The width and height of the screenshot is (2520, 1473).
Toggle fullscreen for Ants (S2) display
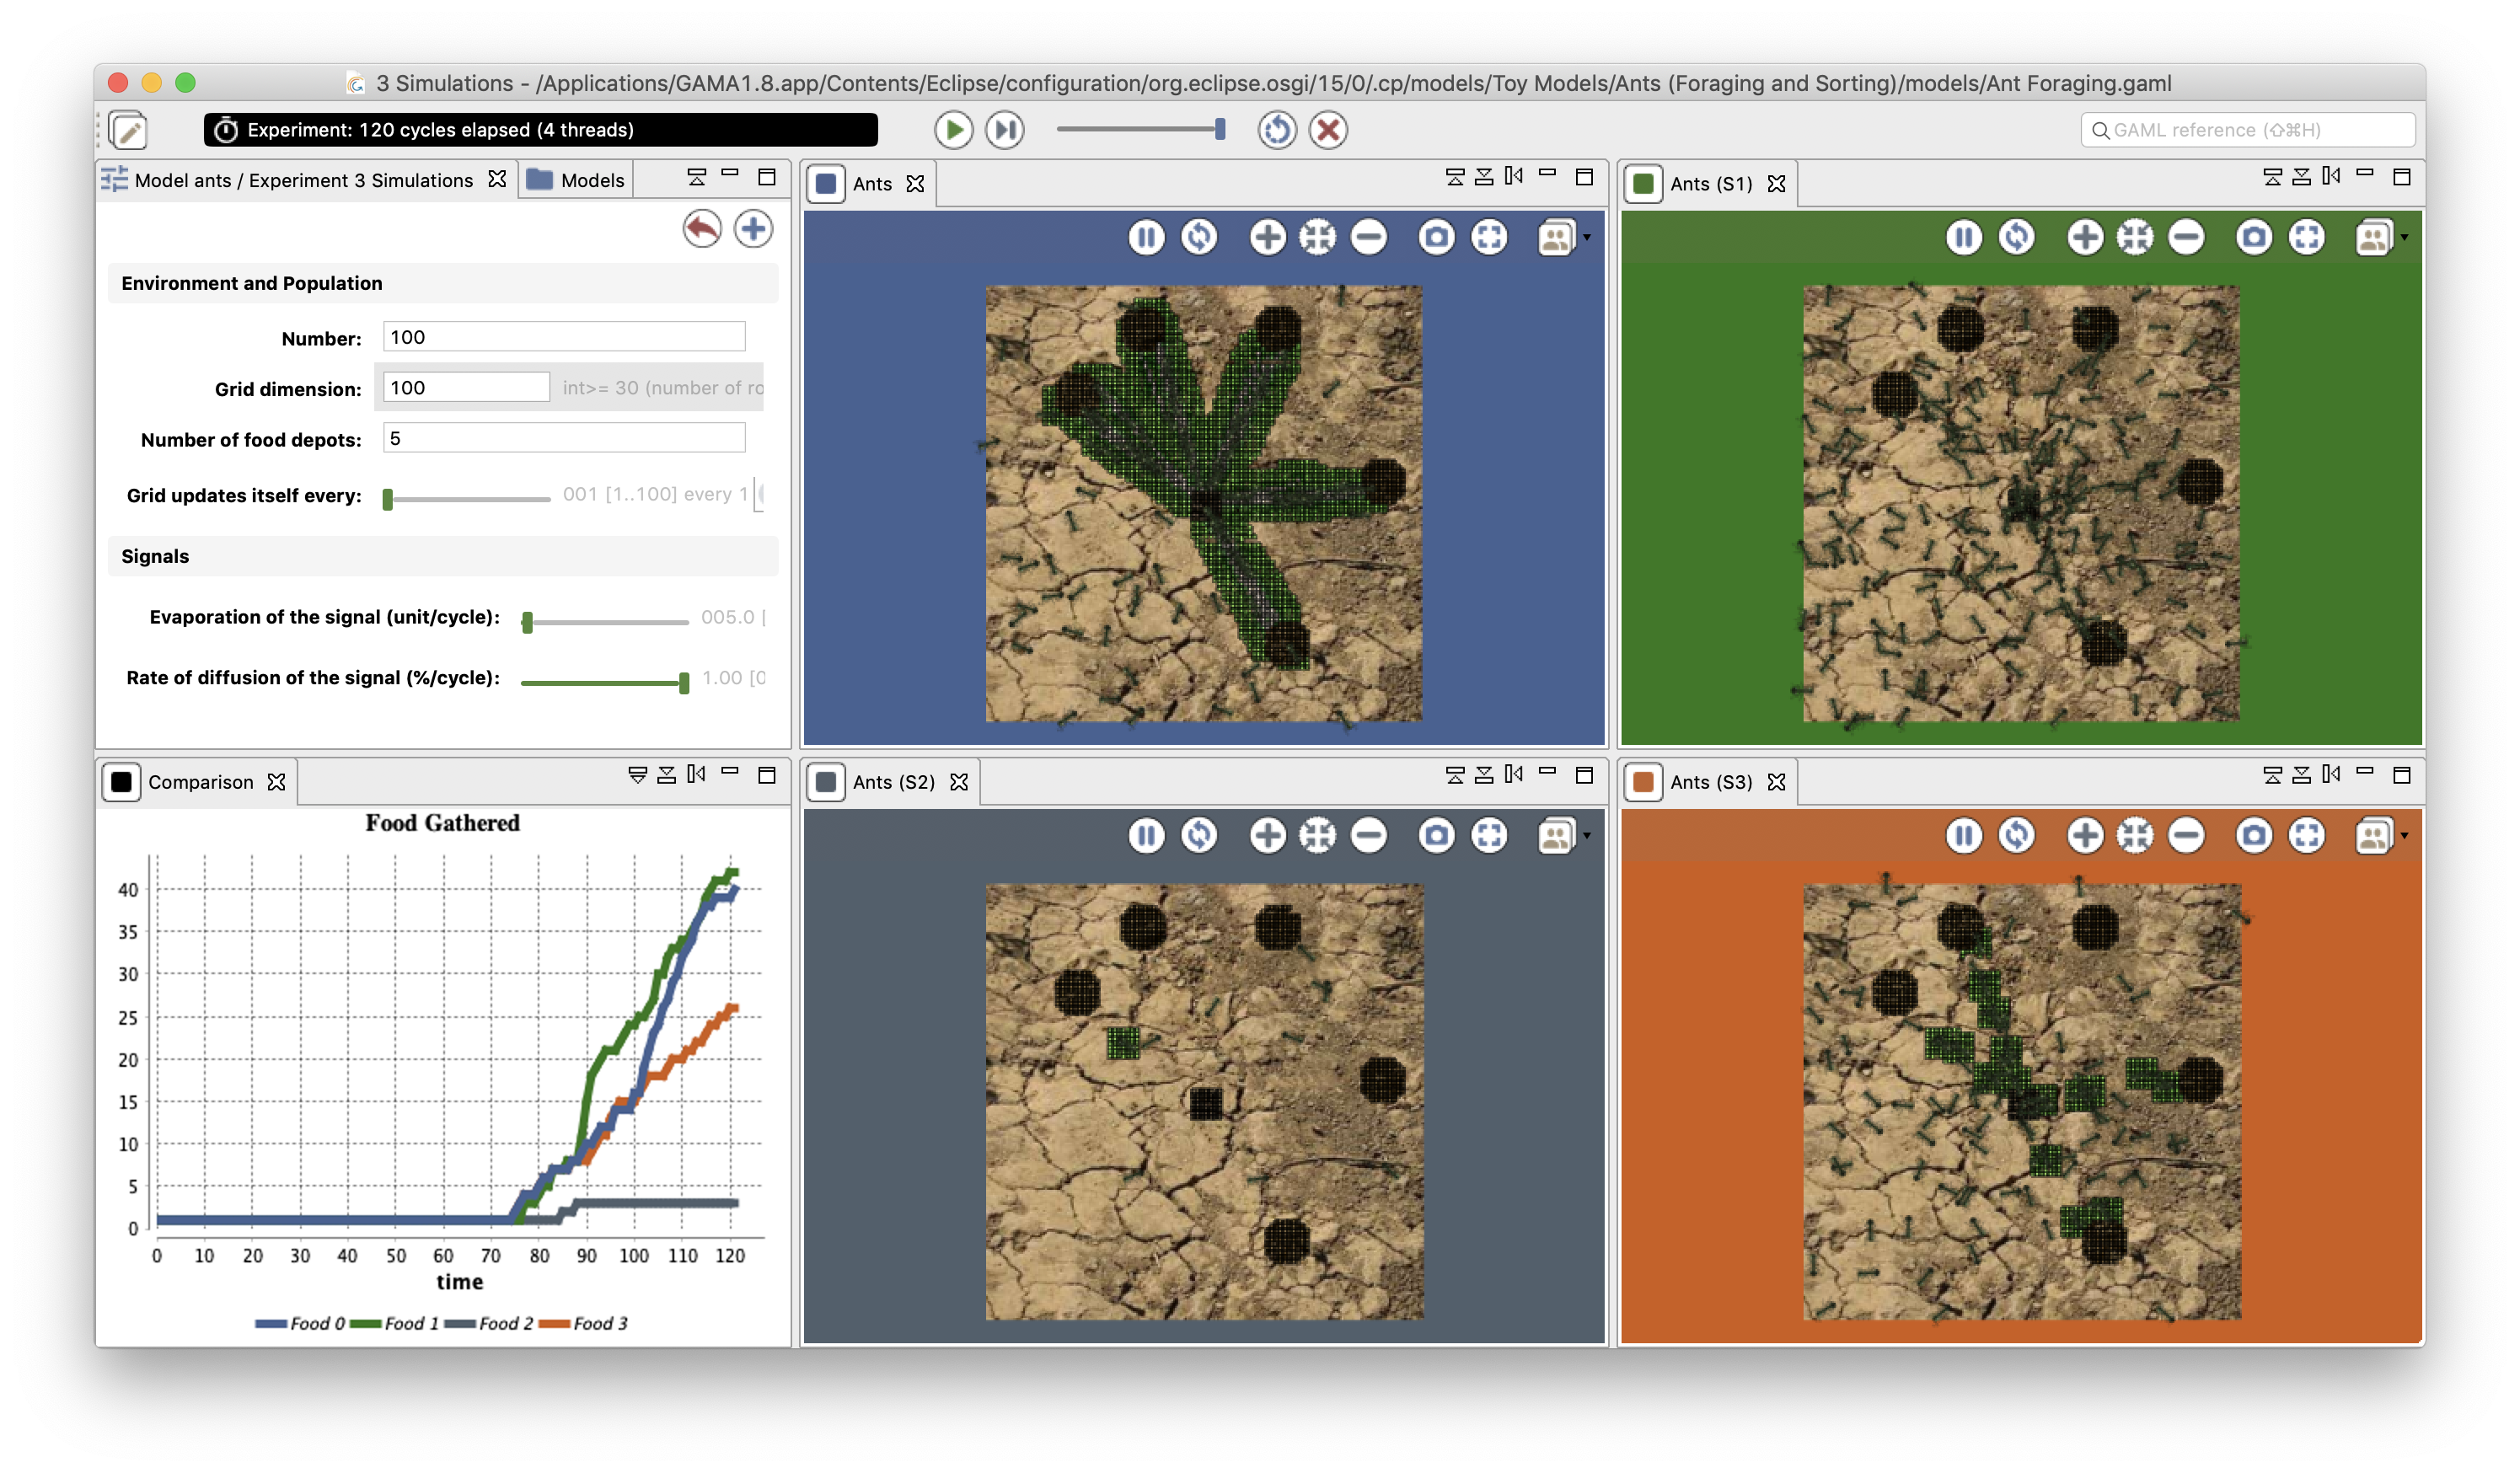[1489, 836]
